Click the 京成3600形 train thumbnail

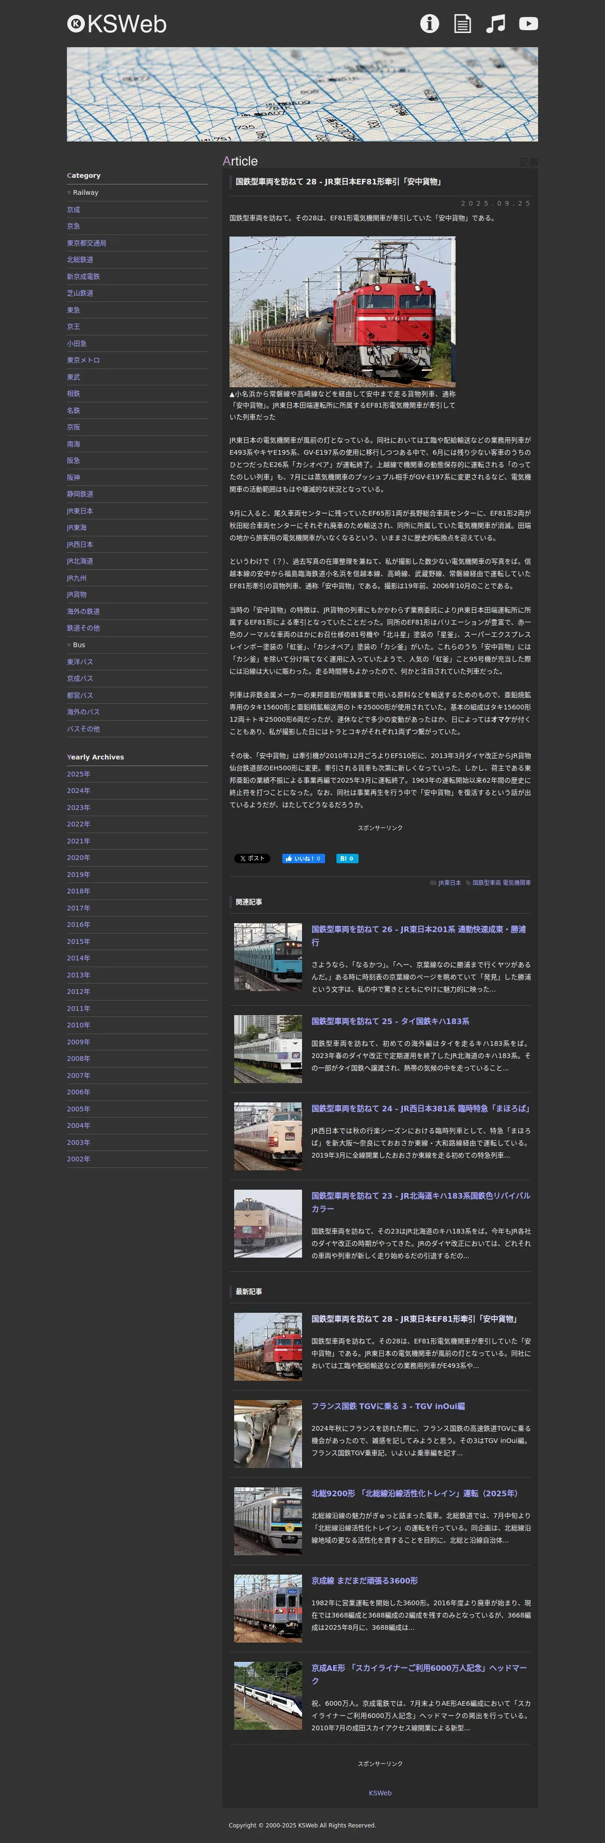(268, 1609)
